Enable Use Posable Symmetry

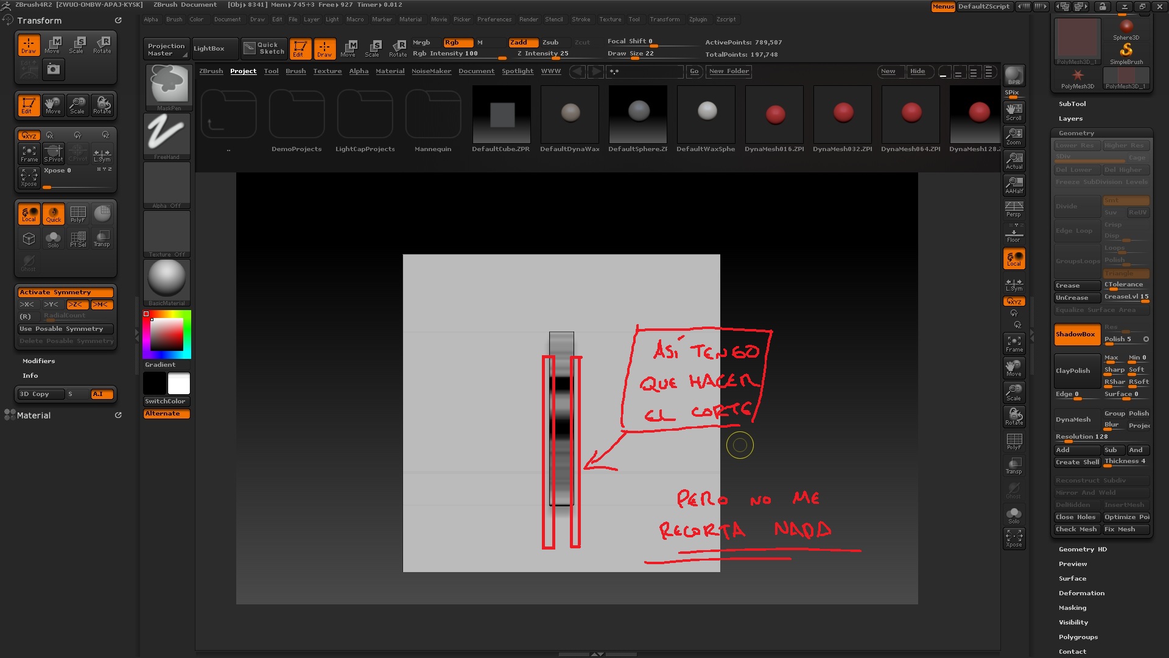(66, 329)
